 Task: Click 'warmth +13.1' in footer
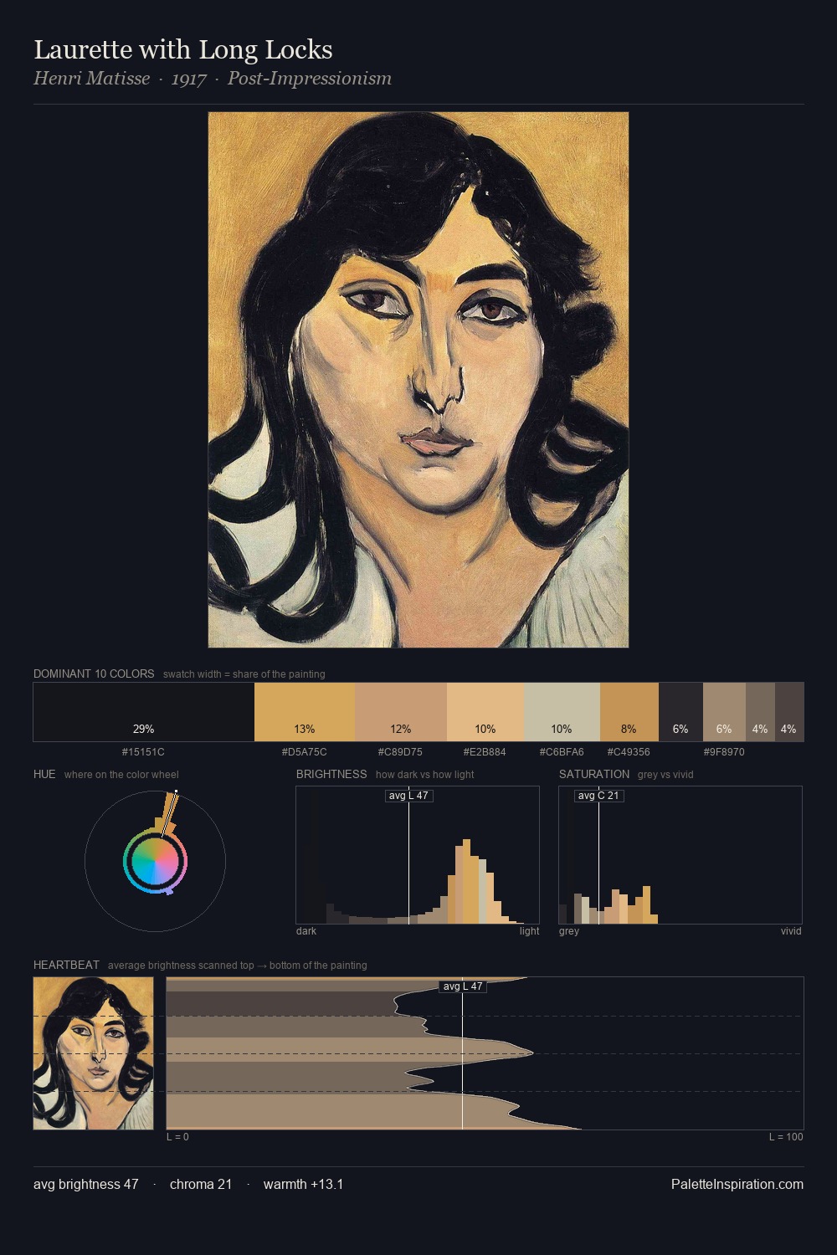coord(303,1184)
